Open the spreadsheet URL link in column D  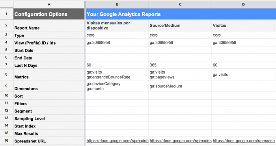[x=244, y=141]
